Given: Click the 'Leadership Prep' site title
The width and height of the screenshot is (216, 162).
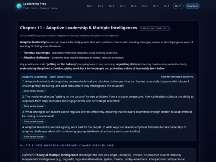Looking at the screenshot, I should coord(35,4).
